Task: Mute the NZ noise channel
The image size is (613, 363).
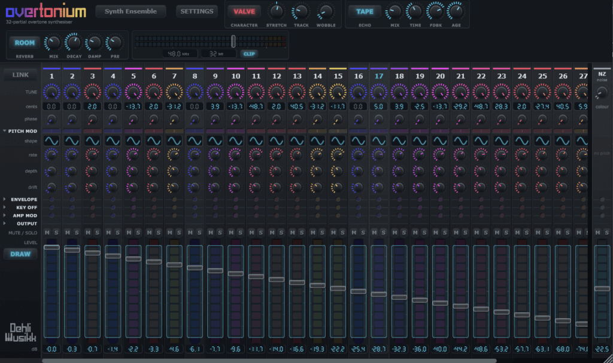Action: tap(598, 233)
